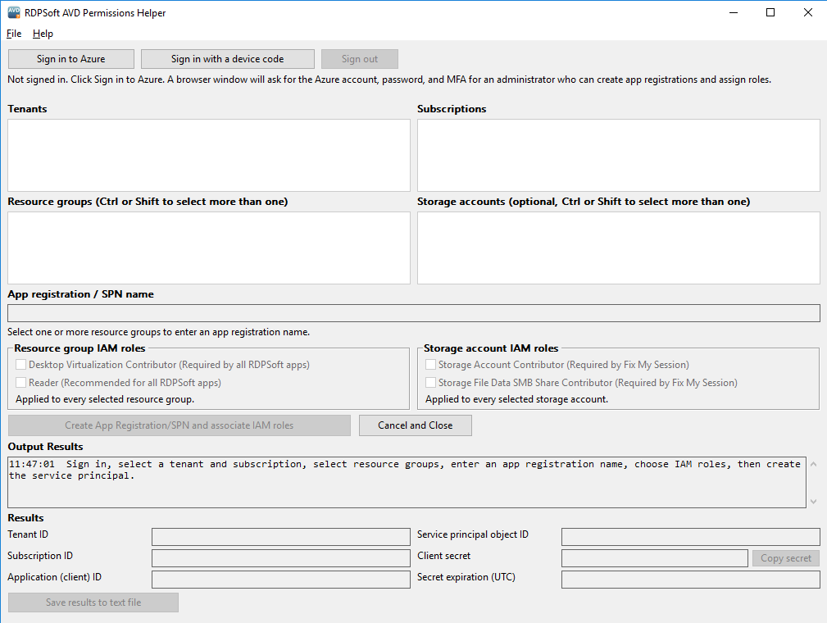Click the Output Results log text box
Viewport: 827px width, 623px height.
(407, 482)
